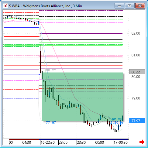Click the 80.00 price axis label
148x148 pixels.
click(x=136, y=77)
